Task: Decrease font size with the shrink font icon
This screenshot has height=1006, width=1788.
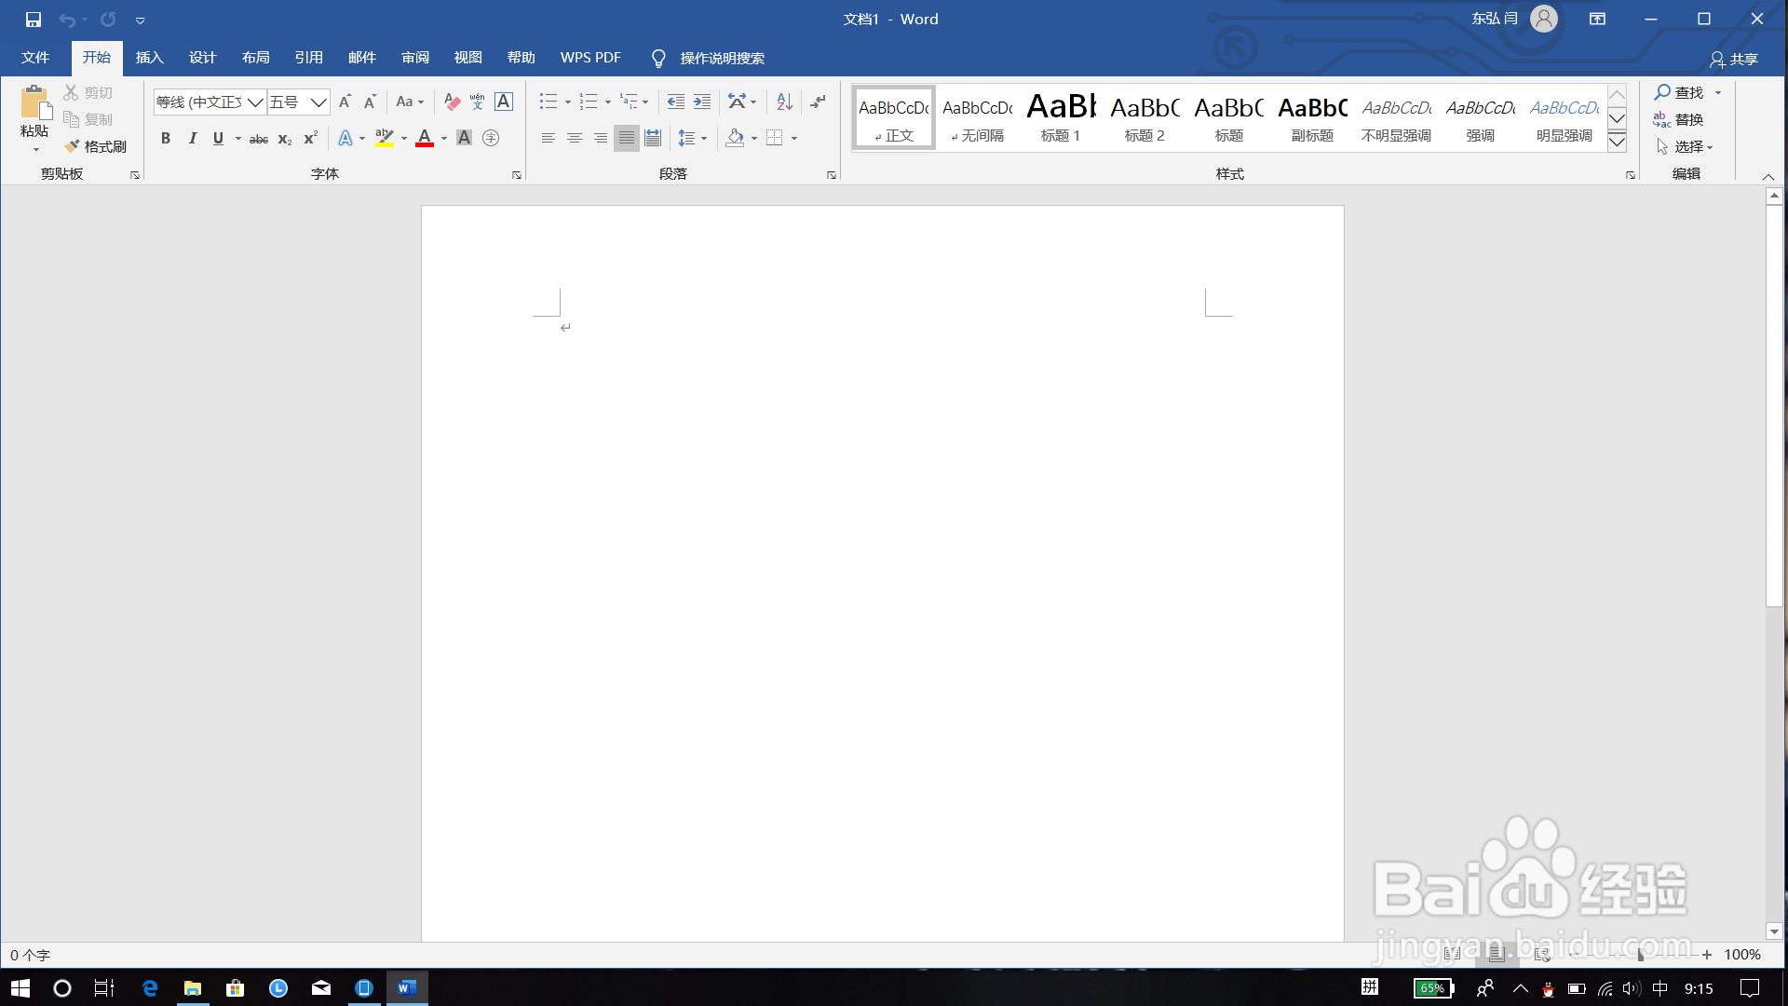Action: [370, 102]
